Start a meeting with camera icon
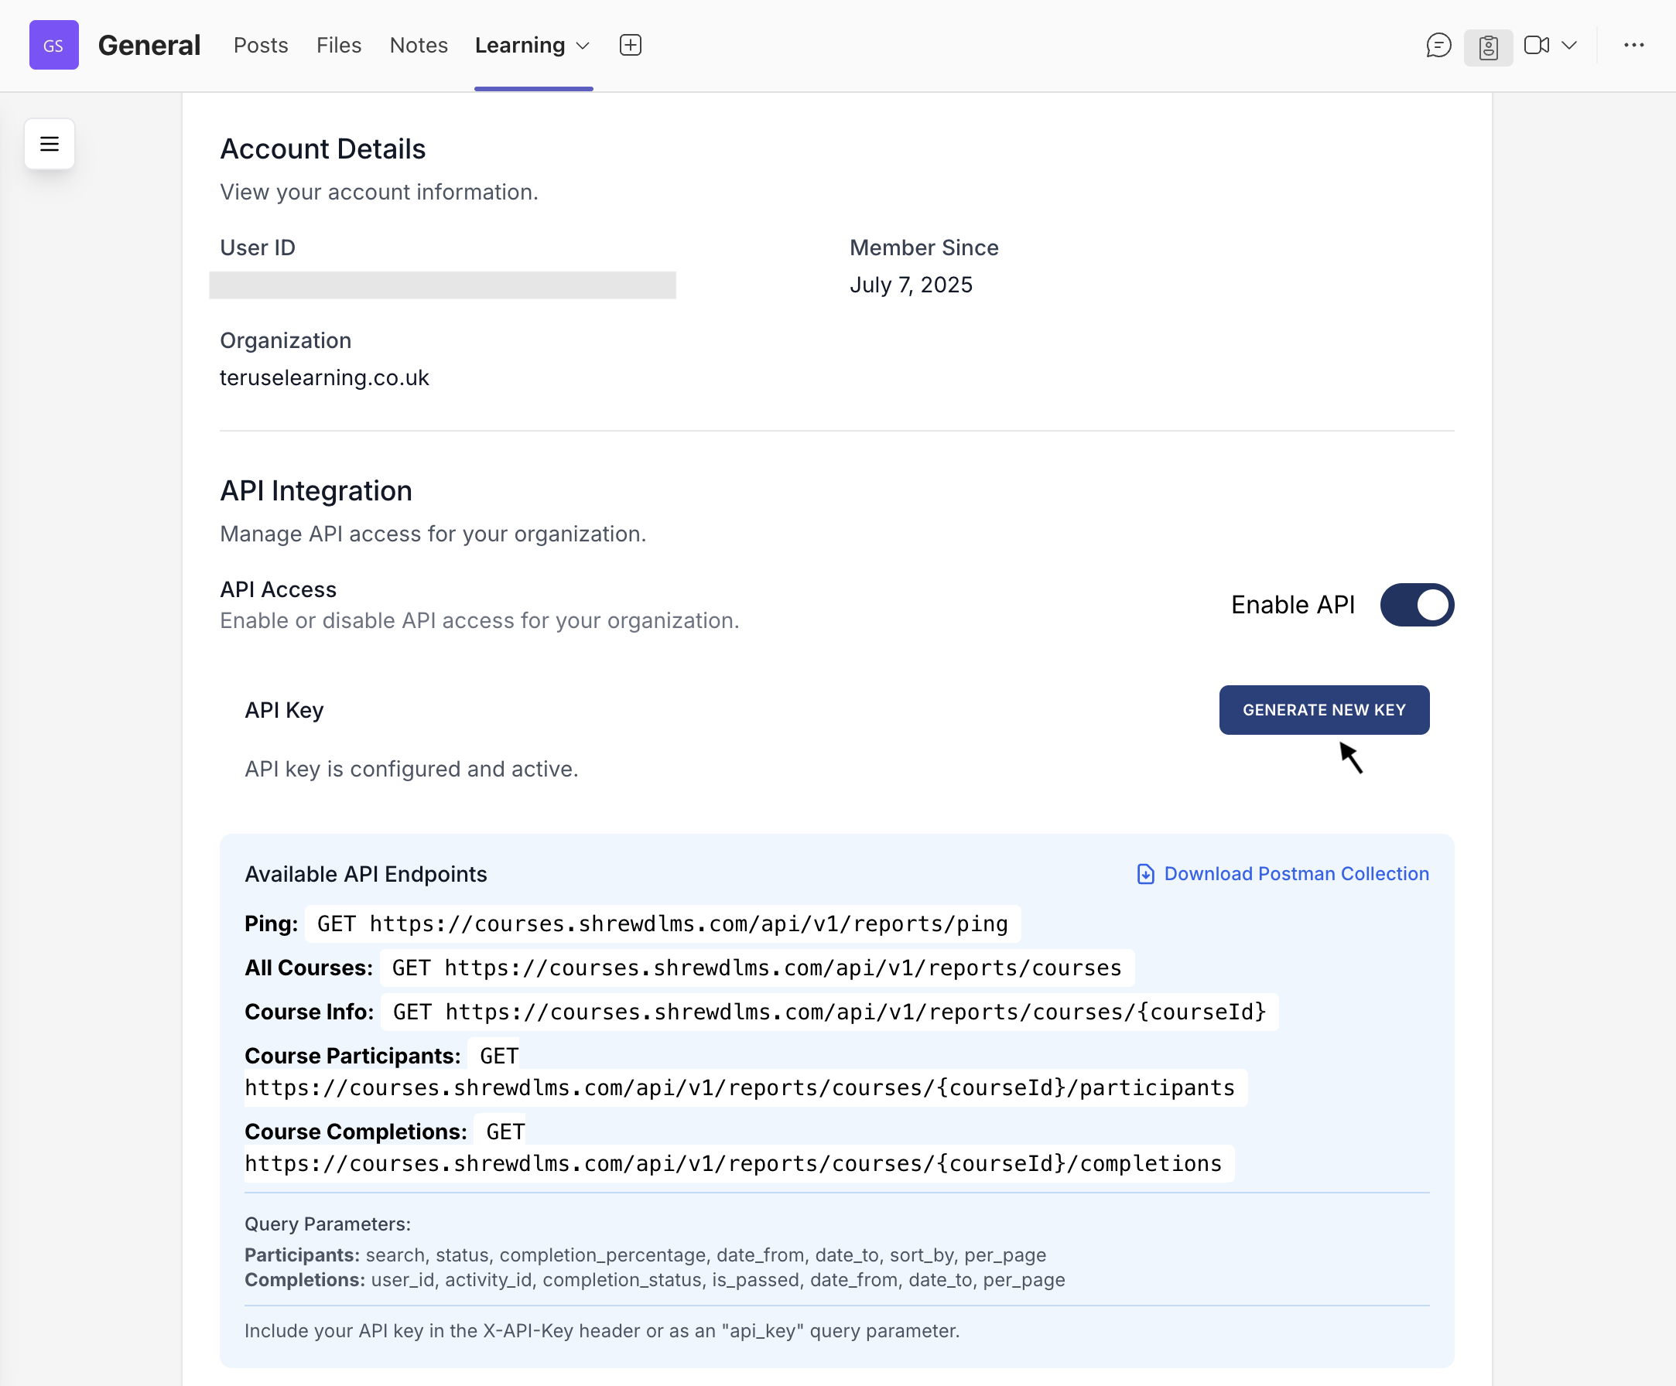 1535,46
